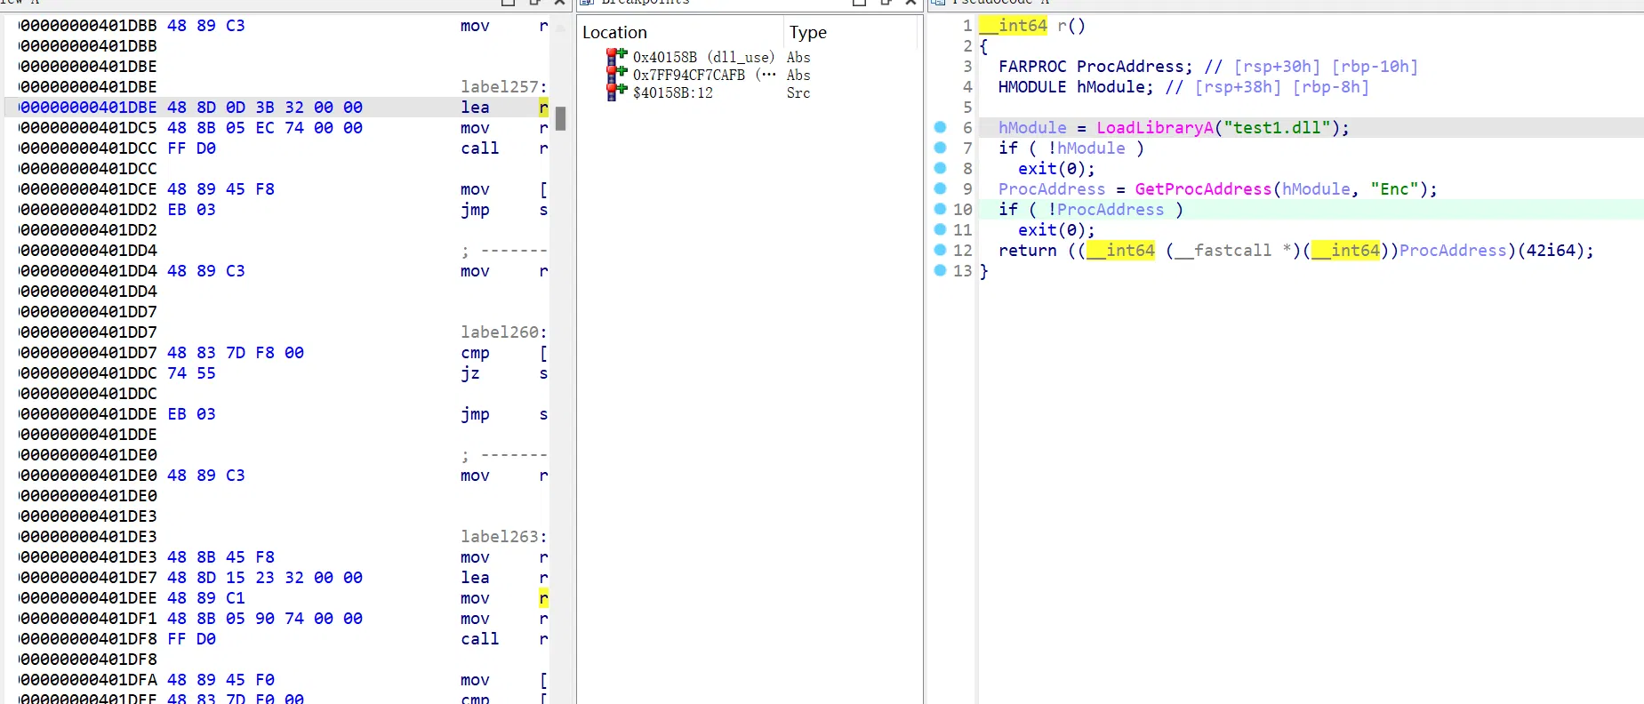Click jz instruction at 401DDC
The width and height of the screenshot is (1644, 704).
(x=470, y=373)
